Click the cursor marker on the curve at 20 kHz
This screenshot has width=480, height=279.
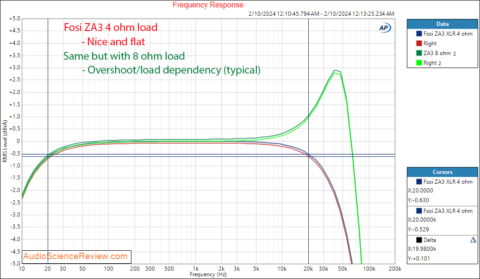[x=309, y=155]
